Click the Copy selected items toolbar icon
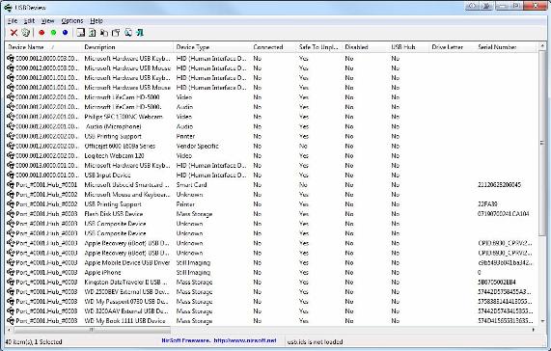 (104, 33)
